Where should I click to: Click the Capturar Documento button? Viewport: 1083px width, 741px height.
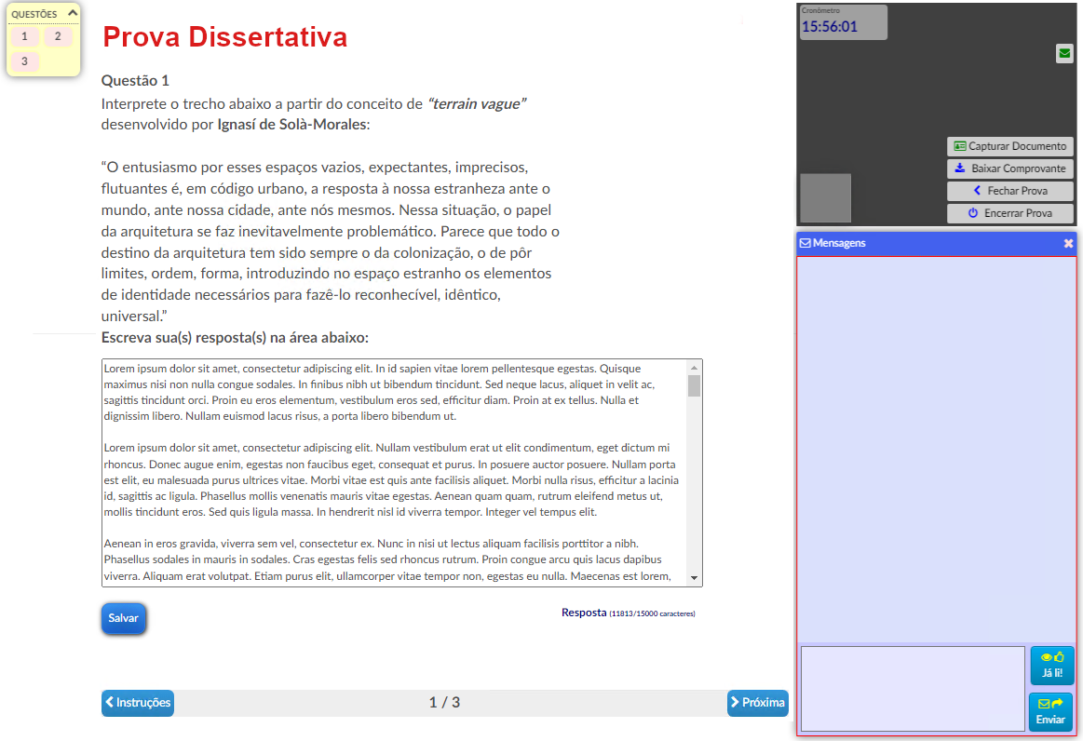tap(1009, 146)
